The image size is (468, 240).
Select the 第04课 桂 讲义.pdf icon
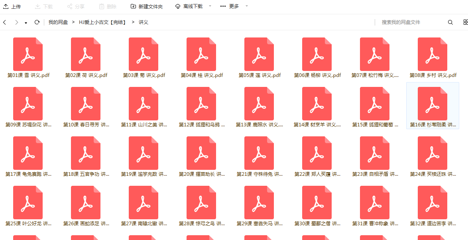[201, 54]
